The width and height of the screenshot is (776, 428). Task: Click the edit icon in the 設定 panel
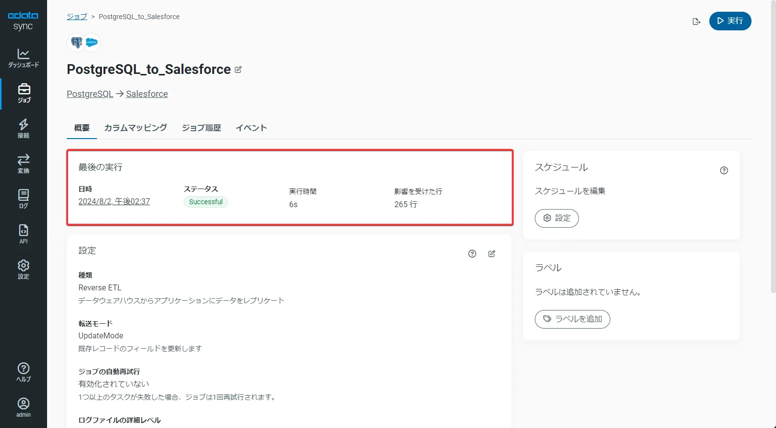pos(492,254)
